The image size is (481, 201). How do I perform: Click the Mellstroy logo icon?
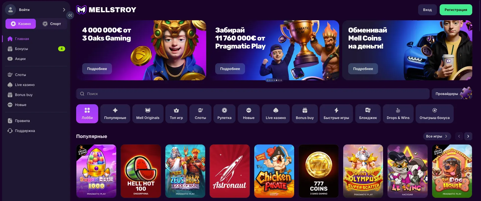(81, 10)
